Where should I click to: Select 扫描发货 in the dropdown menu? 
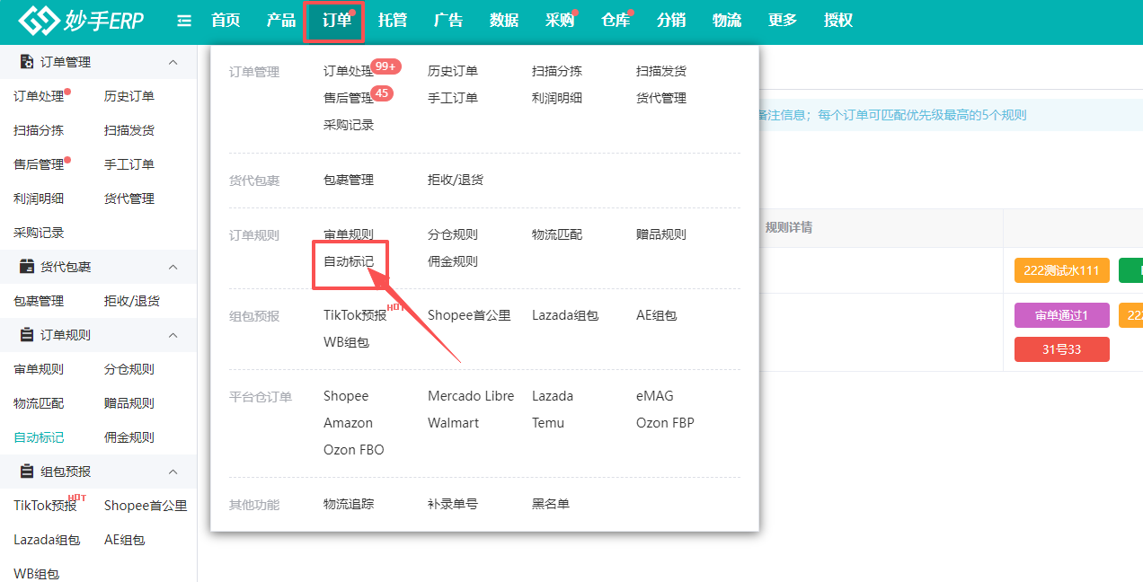point(661,71)
